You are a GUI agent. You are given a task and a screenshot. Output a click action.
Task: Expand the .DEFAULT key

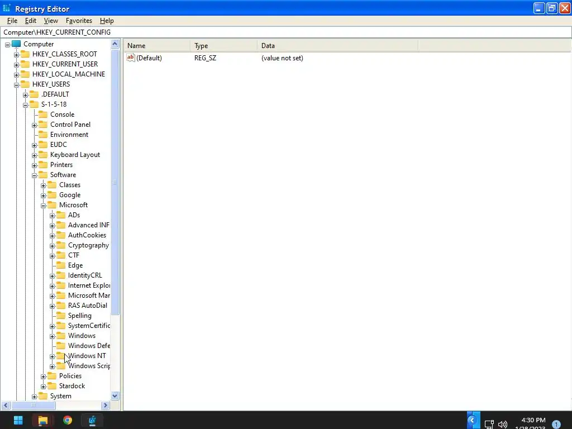point(26,95)
